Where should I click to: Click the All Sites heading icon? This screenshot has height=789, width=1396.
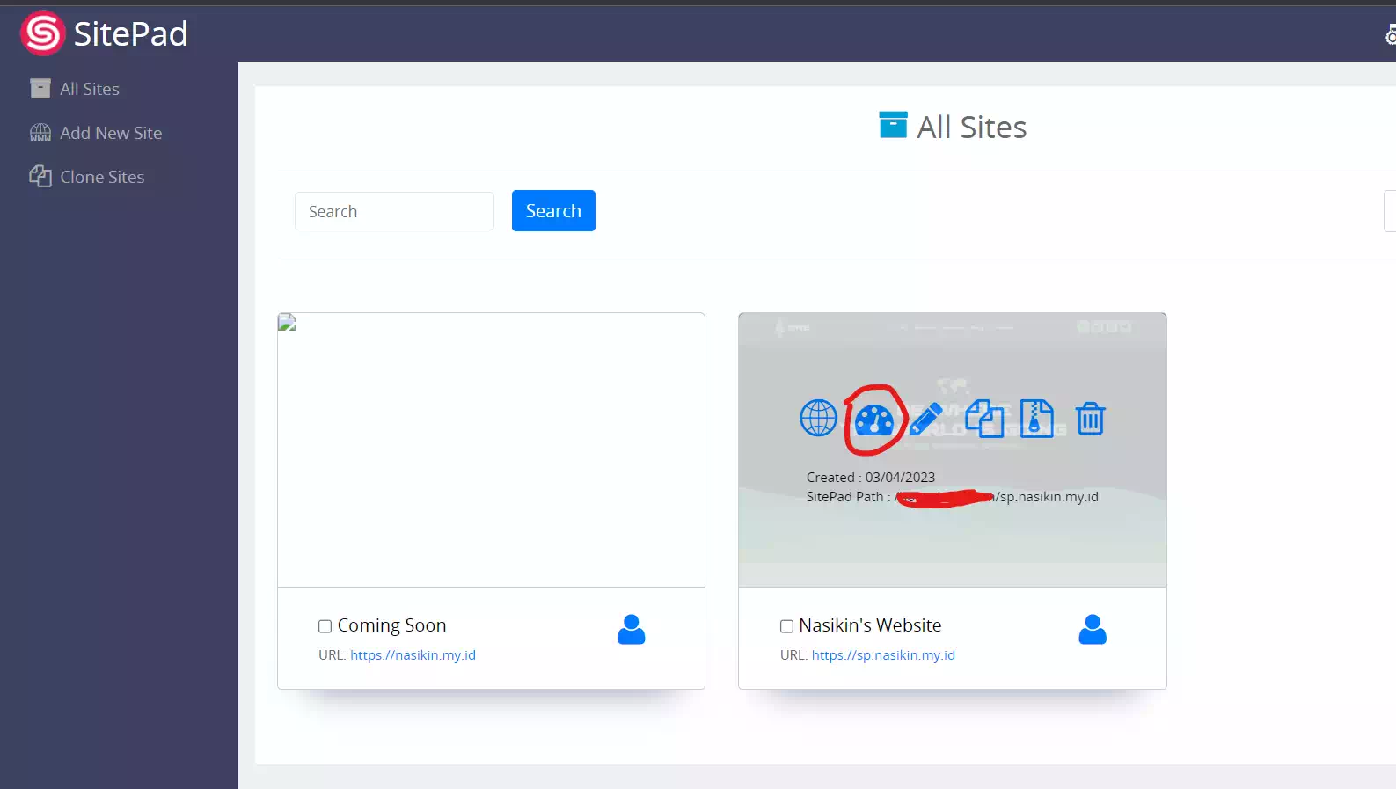coord(893,125)
